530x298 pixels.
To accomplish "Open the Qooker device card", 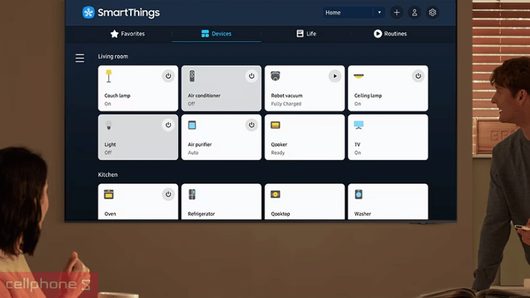I will [304, 137].
